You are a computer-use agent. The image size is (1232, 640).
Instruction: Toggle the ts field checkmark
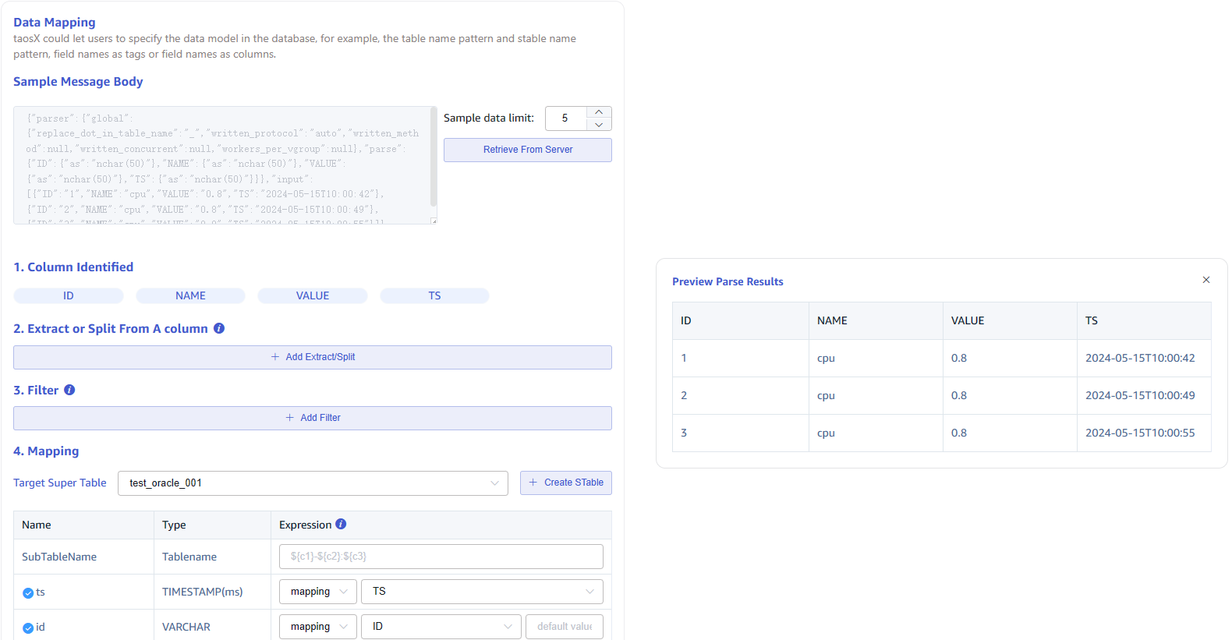[x=28, y=592]
